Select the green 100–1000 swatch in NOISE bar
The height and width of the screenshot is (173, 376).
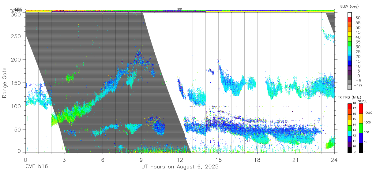pos(361,128)
